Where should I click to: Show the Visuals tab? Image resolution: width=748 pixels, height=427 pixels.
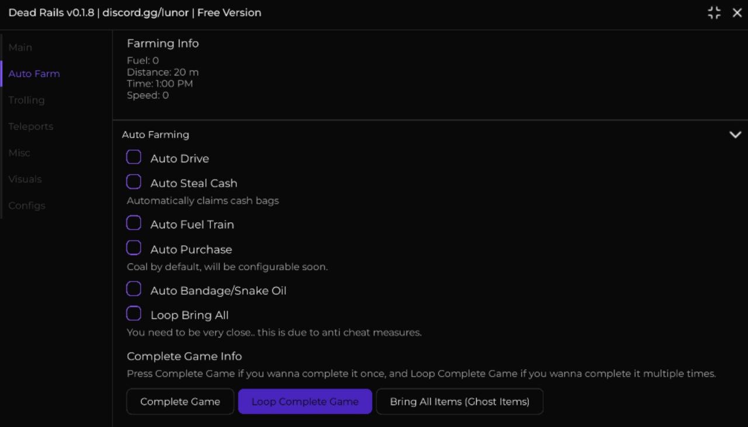coord(25,179)
